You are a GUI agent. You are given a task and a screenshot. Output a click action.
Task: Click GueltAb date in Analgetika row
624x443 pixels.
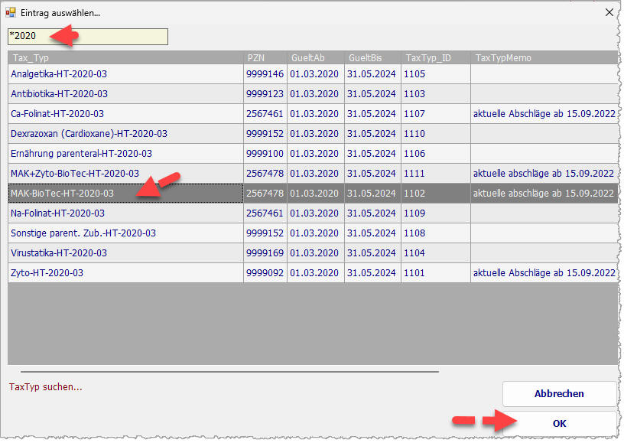pyautogui.click(x=316, y=74)
